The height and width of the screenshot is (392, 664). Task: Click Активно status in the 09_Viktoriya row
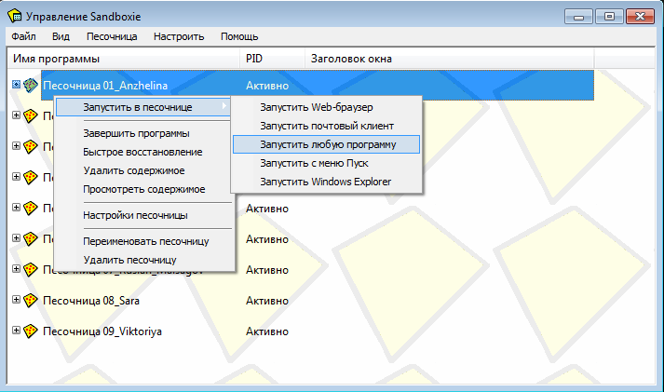click(267, 331)
